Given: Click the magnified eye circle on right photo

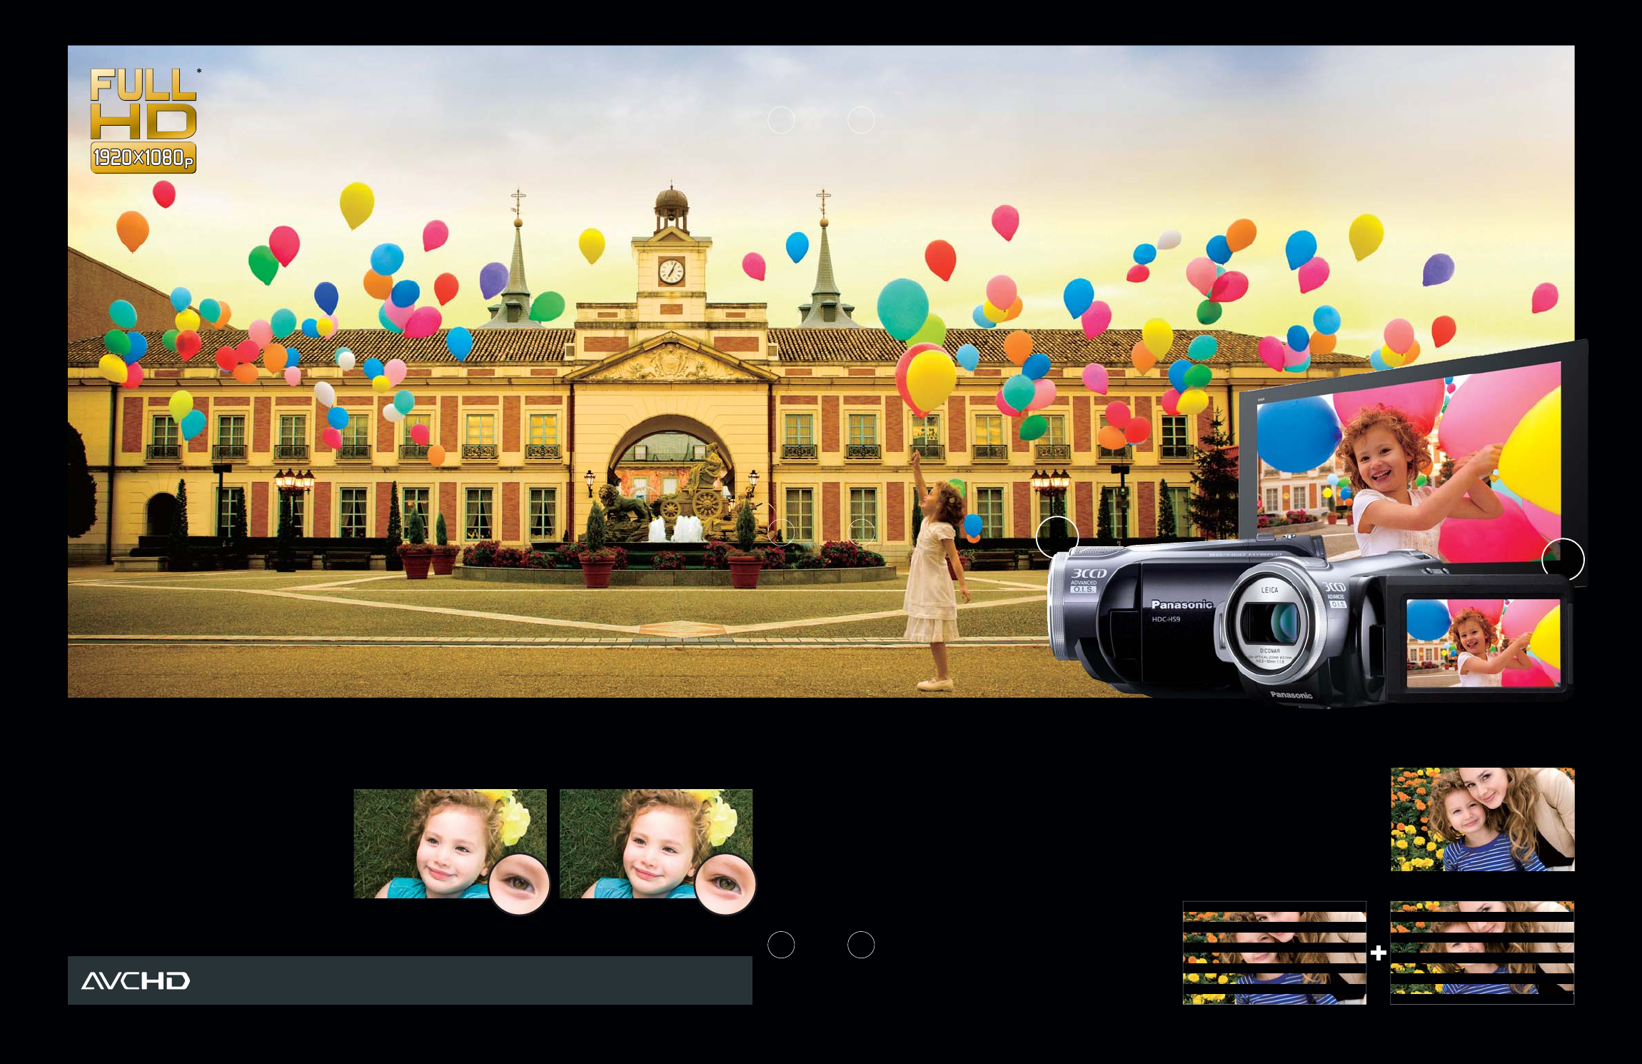Looking at the screenshot, I should pyautogui.click(x=725, y=884).
